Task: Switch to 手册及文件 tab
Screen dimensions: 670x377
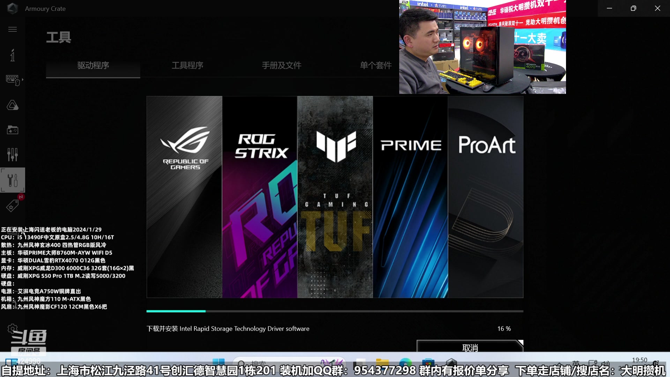Action: (282, 65)
